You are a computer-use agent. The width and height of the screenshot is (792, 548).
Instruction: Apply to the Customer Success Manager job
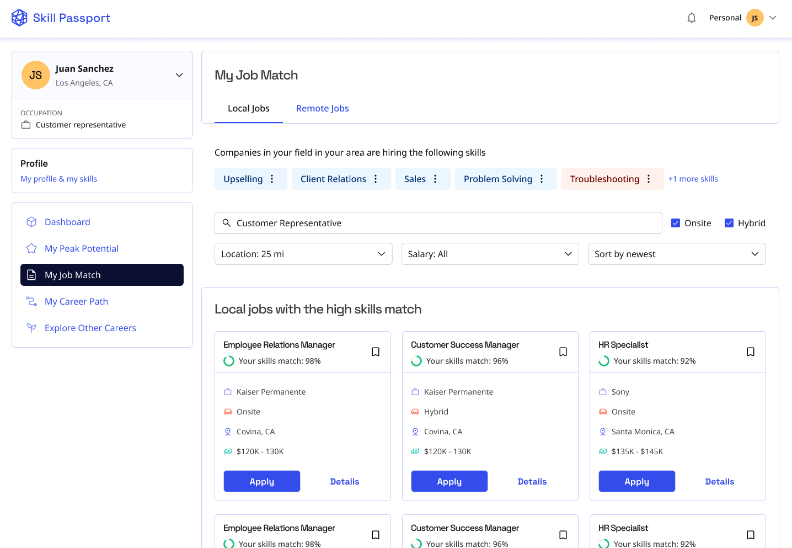point(449,481)
